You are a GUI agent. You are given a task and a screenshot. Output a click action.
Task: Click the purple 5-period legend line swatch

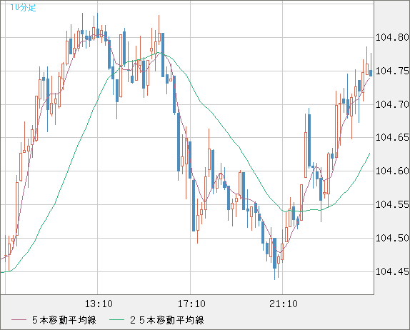(x=19, y=320)
